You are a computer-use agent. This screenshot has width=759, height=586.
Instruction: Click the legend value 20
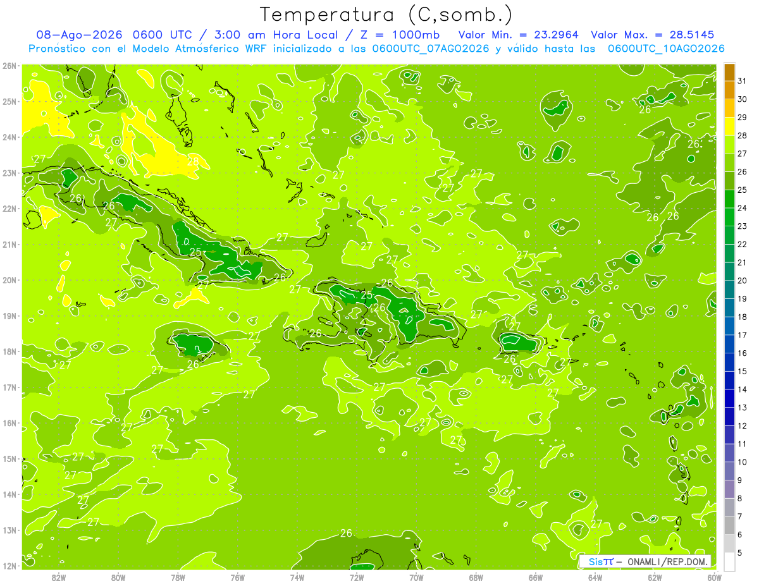click(x=742, y=281)
